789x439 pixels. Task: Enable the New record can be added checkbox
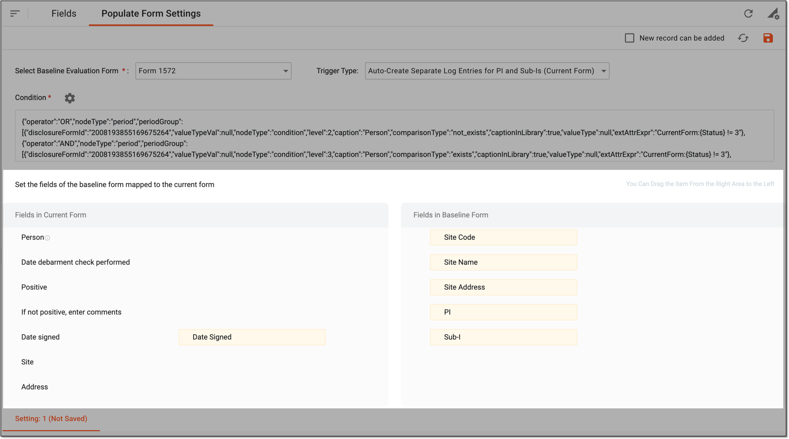click(629, 38)
